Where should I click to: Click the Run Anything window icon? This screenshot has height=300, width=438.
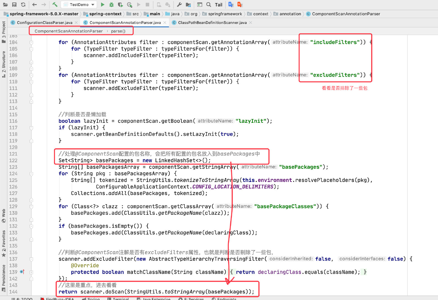pos(200,4)
